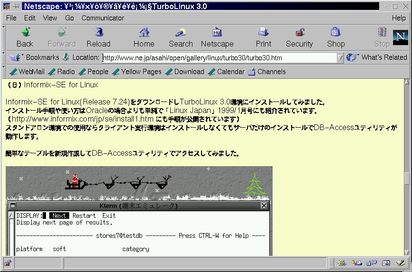Click the vertical scrollbar thumb

(407, 179)
